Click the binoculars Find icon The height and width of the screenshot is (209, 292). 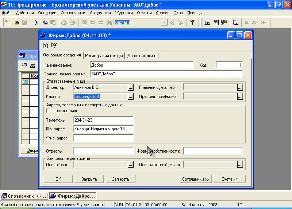click(x=109, y=23)
